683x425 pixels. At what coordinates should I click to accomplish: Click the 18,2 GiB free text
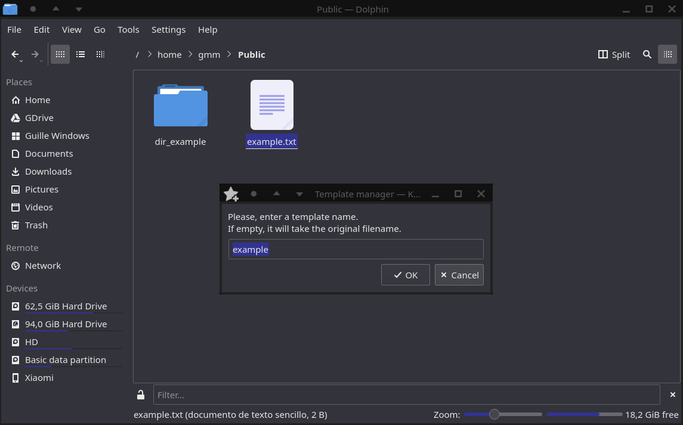[x=651, y=414]
